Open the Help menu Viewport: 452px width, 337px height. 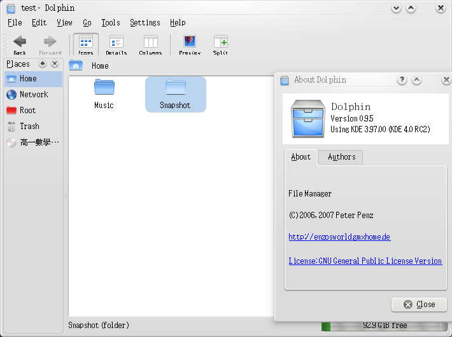pyautogui.click(x=178, y=22)
